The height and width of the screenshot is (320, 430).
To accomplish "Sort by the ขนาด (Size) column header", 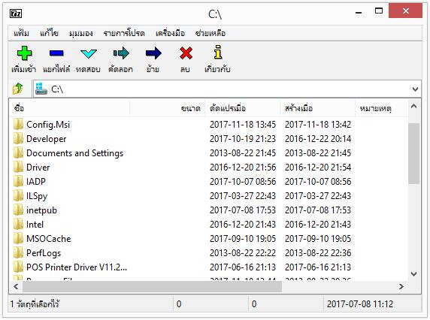I will pos(168,108).
